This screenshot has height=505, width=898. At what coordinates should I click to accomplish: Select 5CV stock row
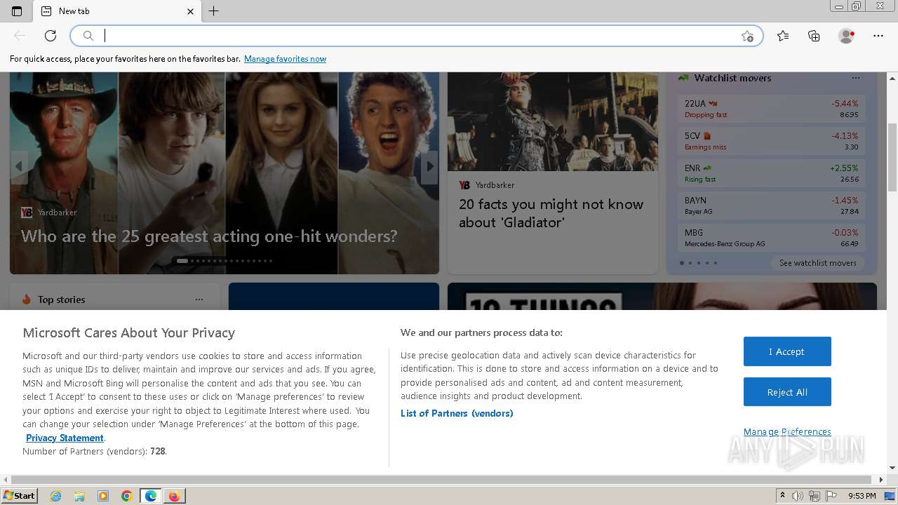(771, 141)
